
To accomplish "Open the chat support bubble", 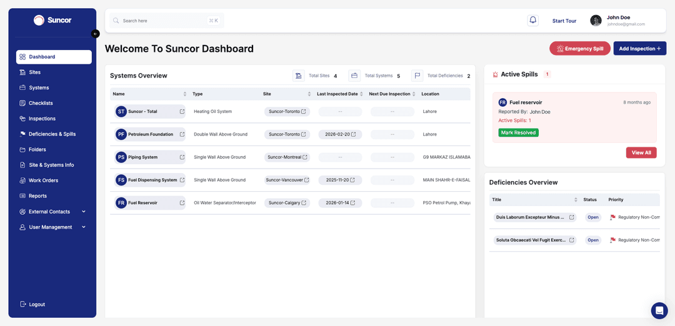I will point(659,310).
